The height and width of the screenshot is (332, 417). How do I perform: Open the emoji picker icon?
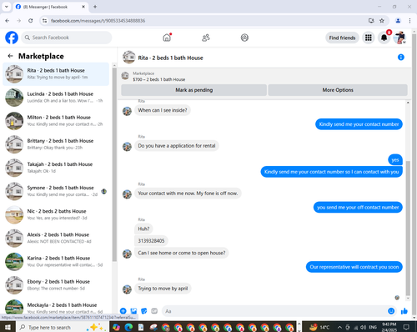(x=391, y=311)
